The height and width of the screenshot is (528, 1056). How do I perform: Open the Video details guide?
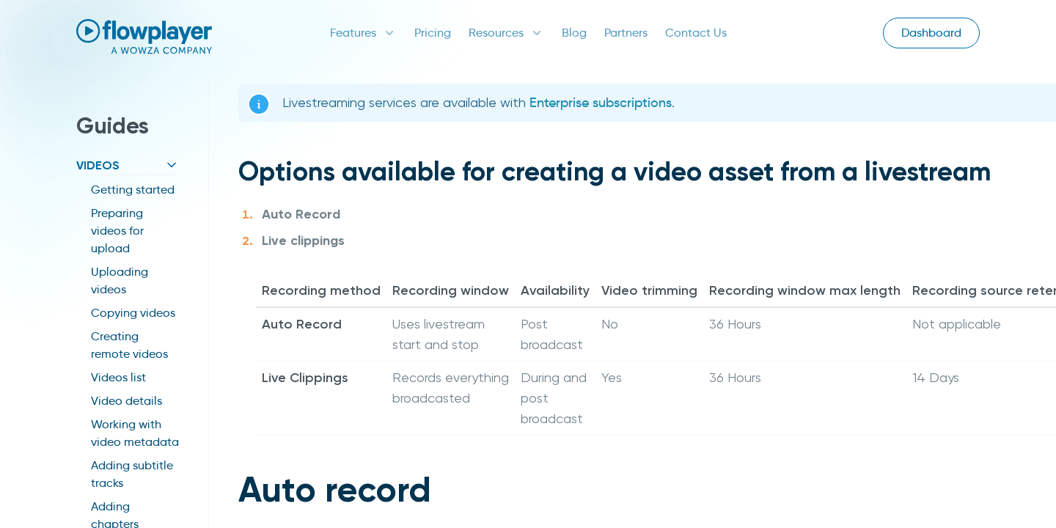point(126,401)
